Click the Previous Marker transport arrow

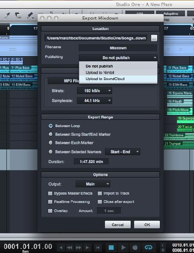pos(61,247)
